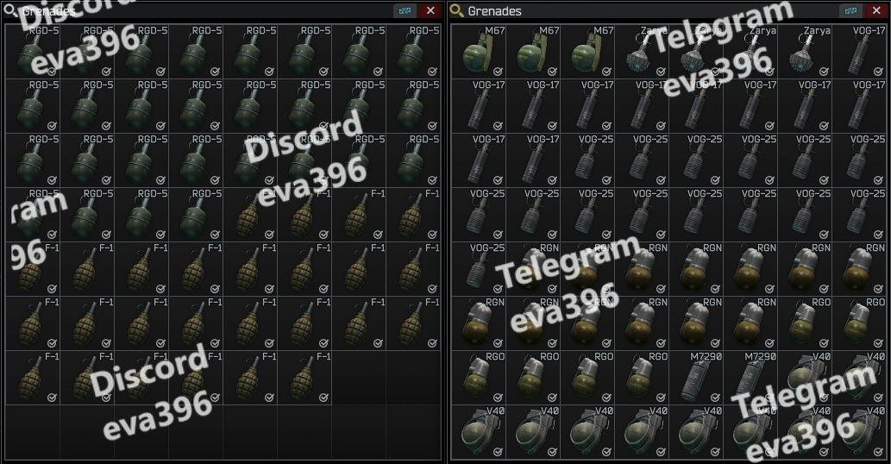This screenshot has width=891, height=464.
Task: Click the checkmark on the very last F-1 grenade
Action: pyautogui.click(x=323, y=398)
